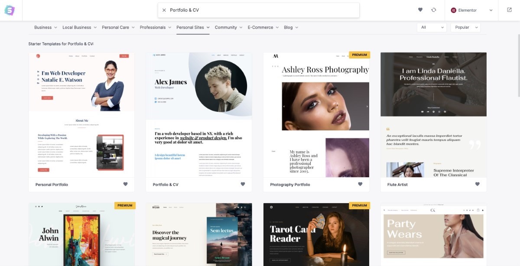
Task: Open favorites with the header heart icon
Action: point(420,10)
